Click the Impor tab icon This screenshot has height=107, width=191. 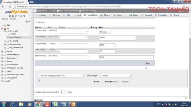[114, 15]
